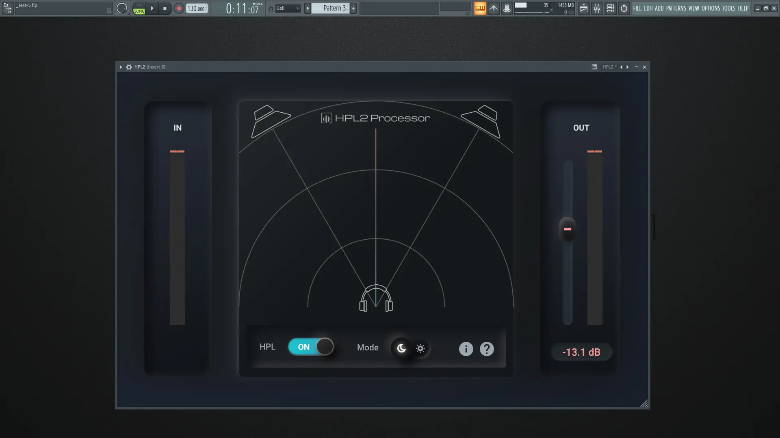Click the plugin info icon
Screen dimensions: 780x438
click(466, 349)
